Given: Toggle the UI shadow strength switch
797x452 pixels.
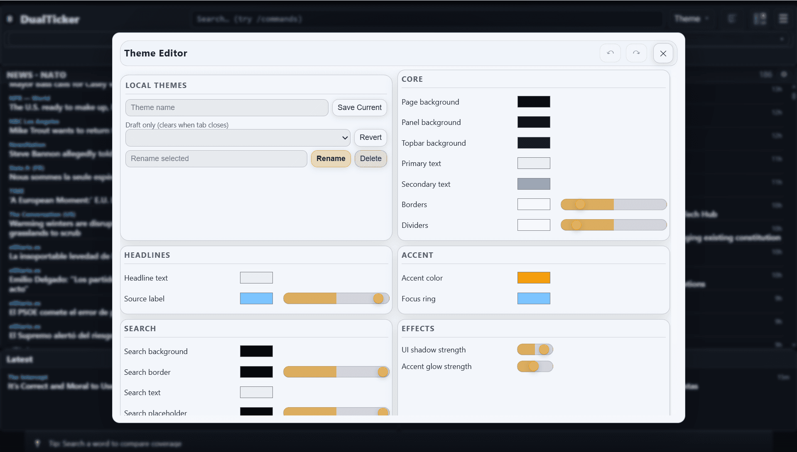Looking at the screenshot, I should [x=535, y=349].
